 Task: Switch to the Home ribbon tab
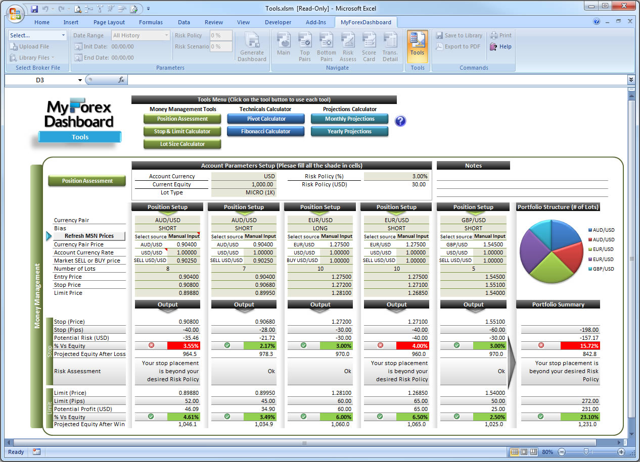tap(42, 22)
